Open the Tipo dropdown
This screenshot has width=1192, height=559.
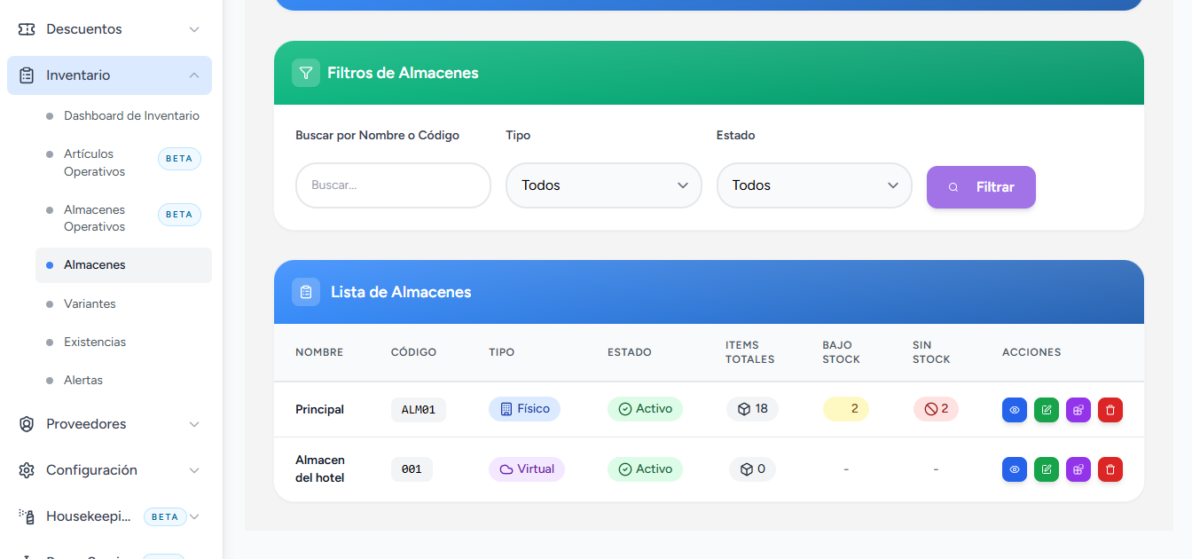604,185
